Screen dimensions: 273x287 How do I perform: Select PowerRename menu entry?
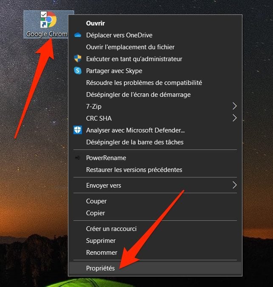point(155,158)
